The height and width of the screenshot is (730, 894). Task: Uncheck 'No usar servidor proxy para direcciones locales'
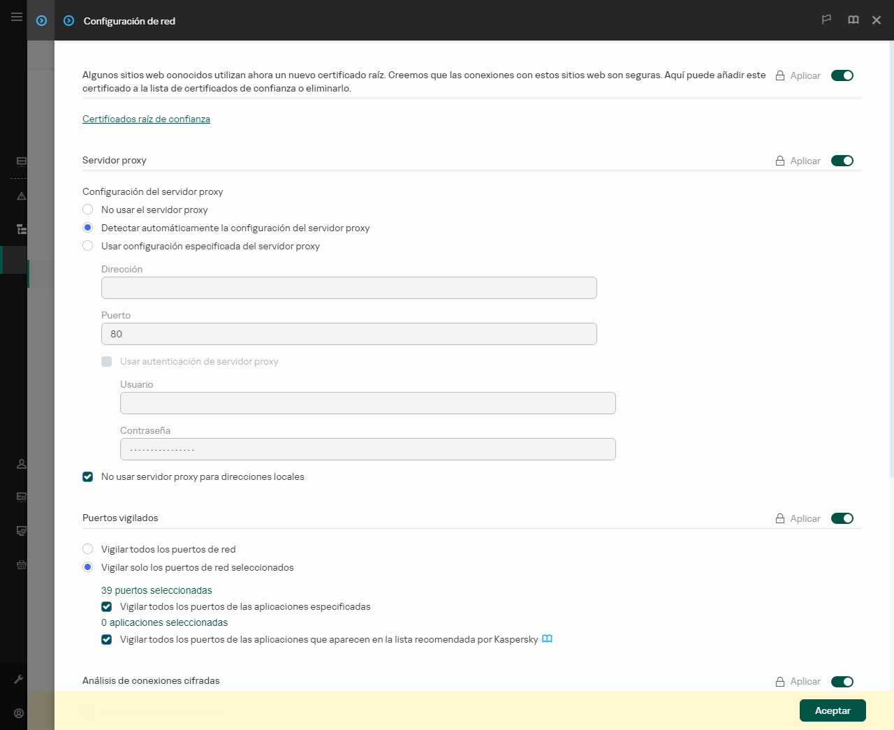pyautogui.click(x=87, y=476)
